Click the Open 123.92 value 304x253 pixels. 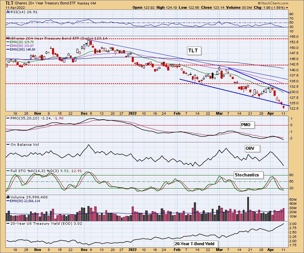coord(144,7)
